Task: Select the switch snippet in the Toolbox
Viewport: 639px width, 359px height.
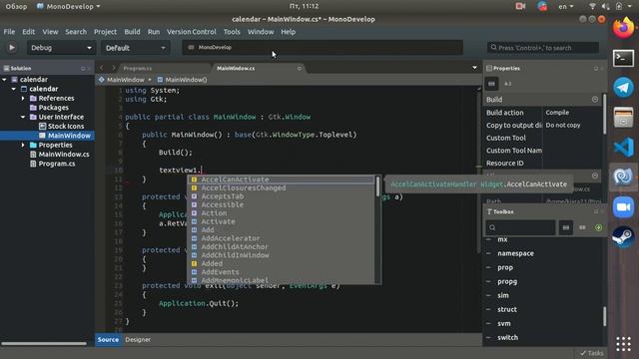Action: (508, 338)
